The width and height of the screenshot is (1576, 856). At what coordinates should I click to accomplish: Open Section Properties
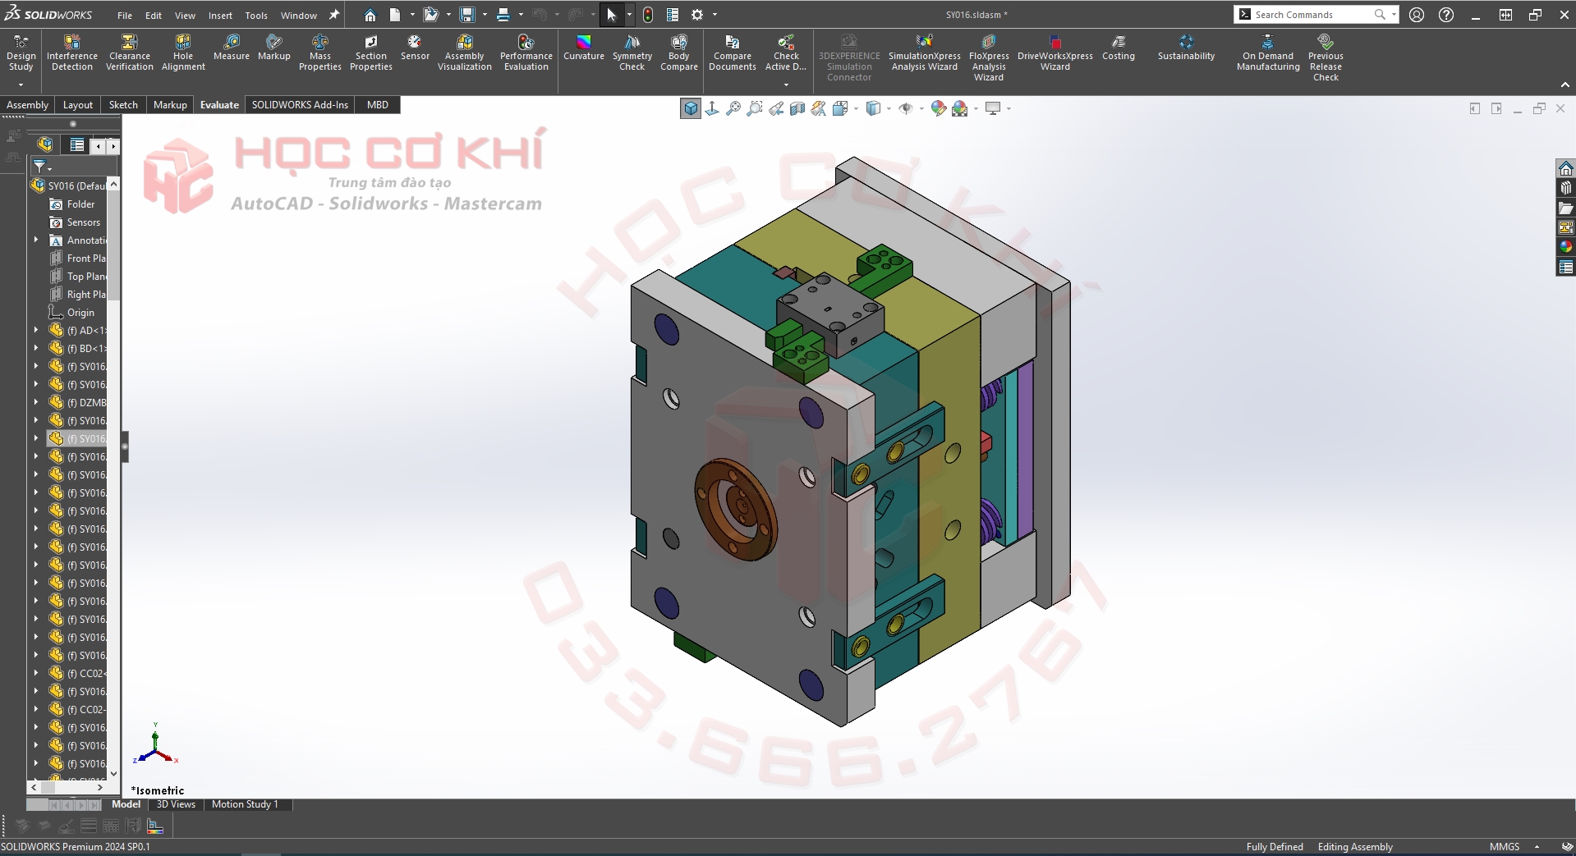coord(371,53)
